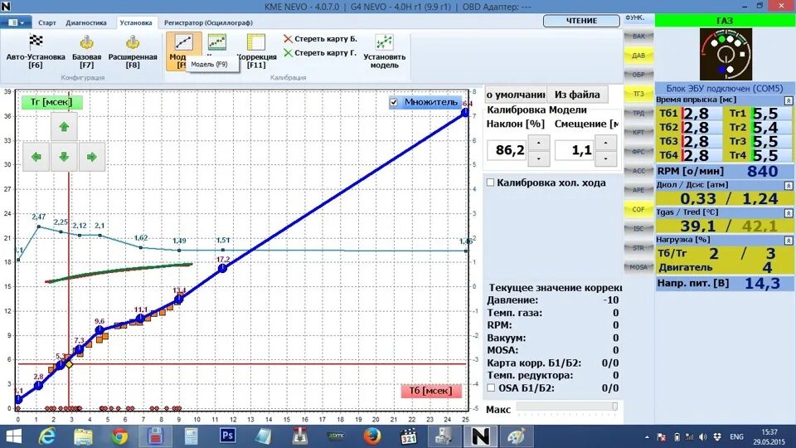Collapse the Время впрыска panel
796x448 pixels.
click(x=789, y=100)
